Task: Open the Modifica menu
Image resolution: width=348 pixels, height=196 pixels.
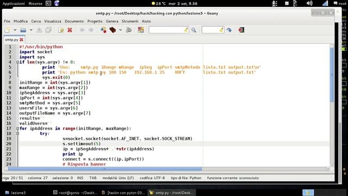Action: coord(21,21)
